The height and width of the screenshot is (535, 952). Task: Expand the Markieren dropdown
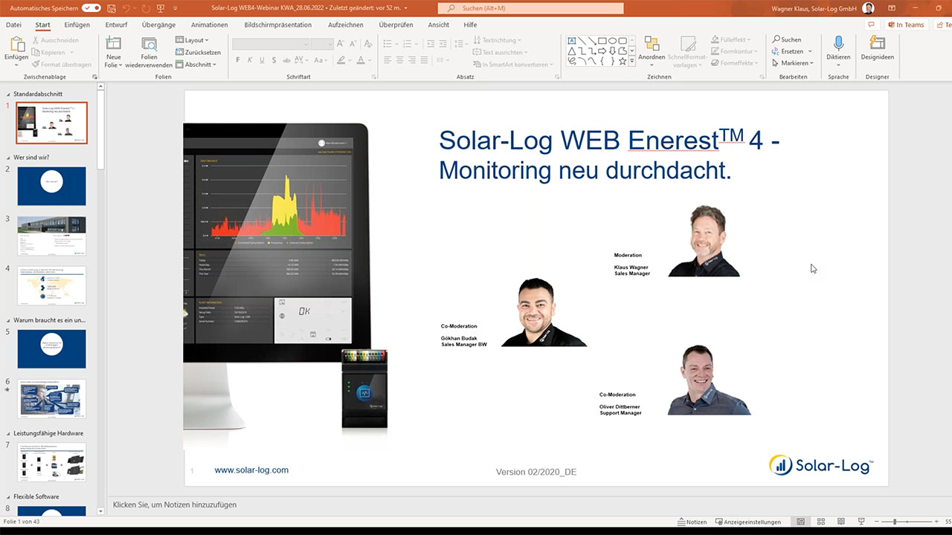pyautogui.click(x=797, y=63)
